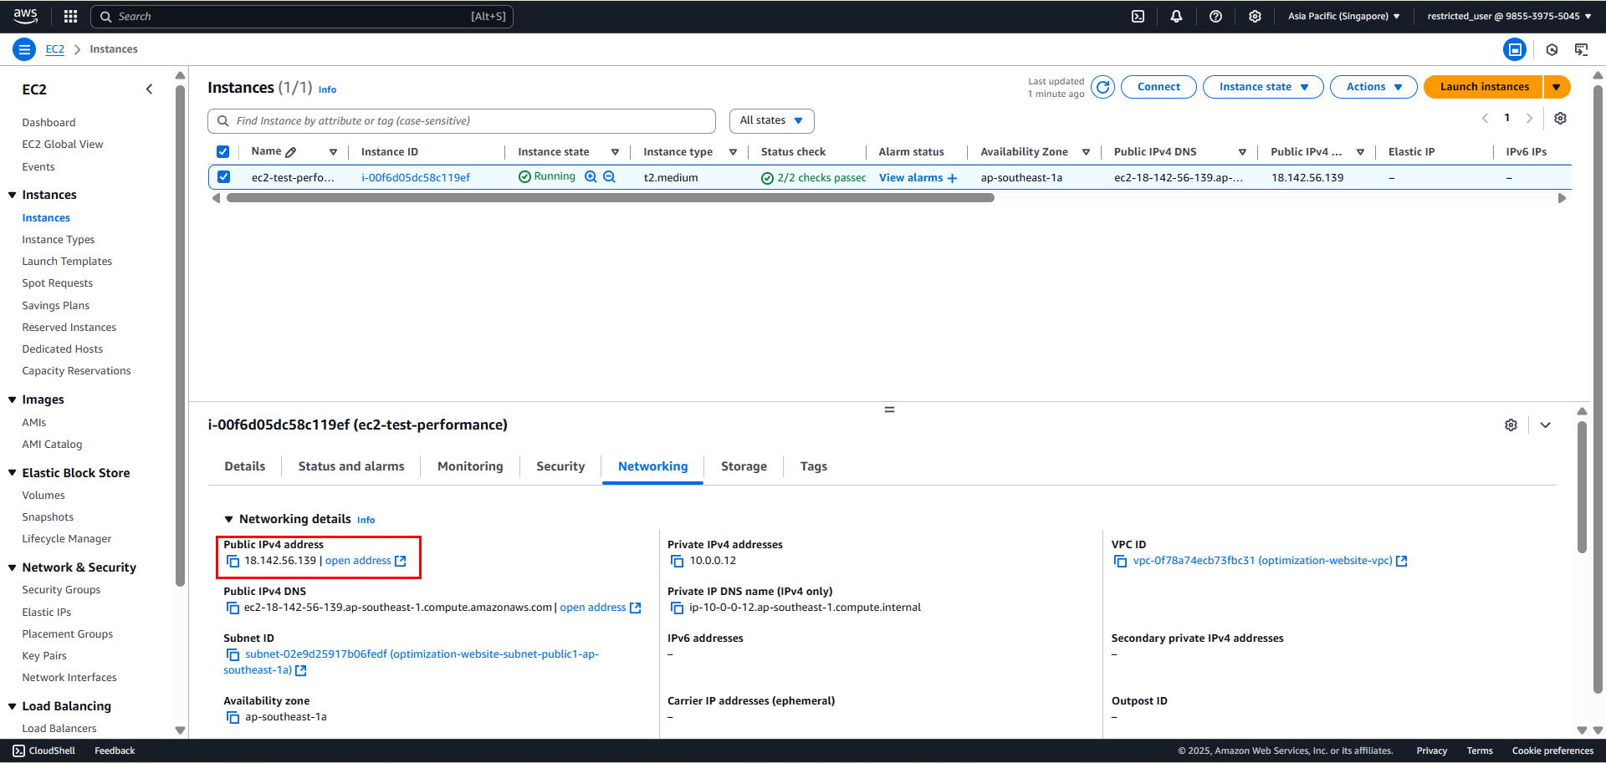The image size is (1606, 763).
Task: Copy the VPC ID value
Action: coord(1121,561)
